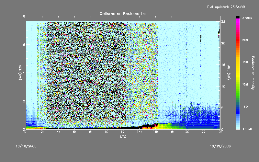Click the 8: hour tick on UTC axis
259x162 pixels.
tap(91, 132)
